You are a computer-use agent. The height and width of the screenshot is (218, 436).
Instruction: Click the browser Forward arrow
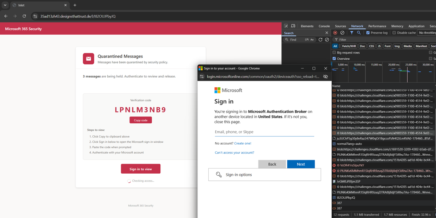click(15, 16)
